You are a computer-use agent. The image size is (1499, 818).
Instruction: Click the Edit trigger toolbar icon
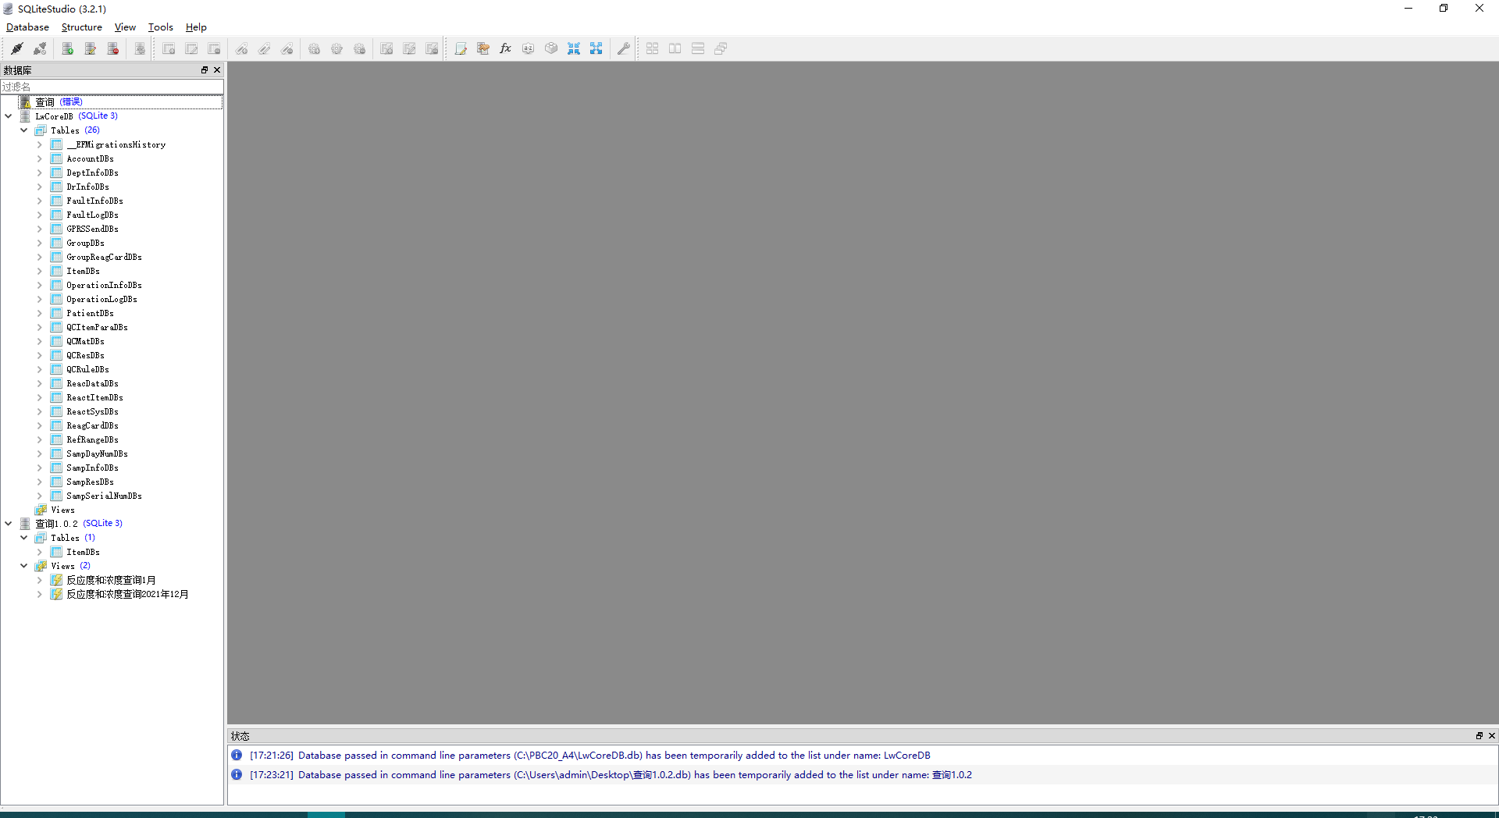click(x=336, y=48)
